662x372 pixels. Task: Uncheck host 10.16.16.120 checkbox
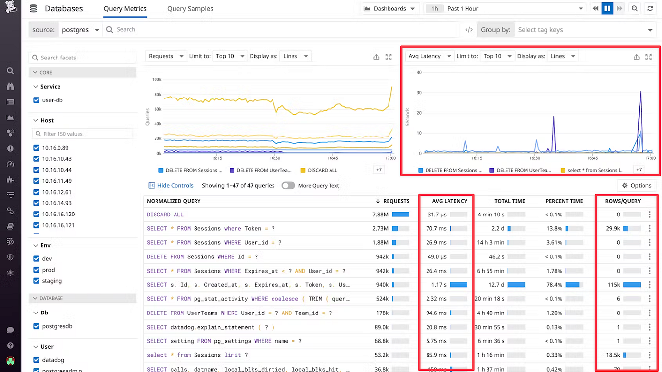point(36,214)
